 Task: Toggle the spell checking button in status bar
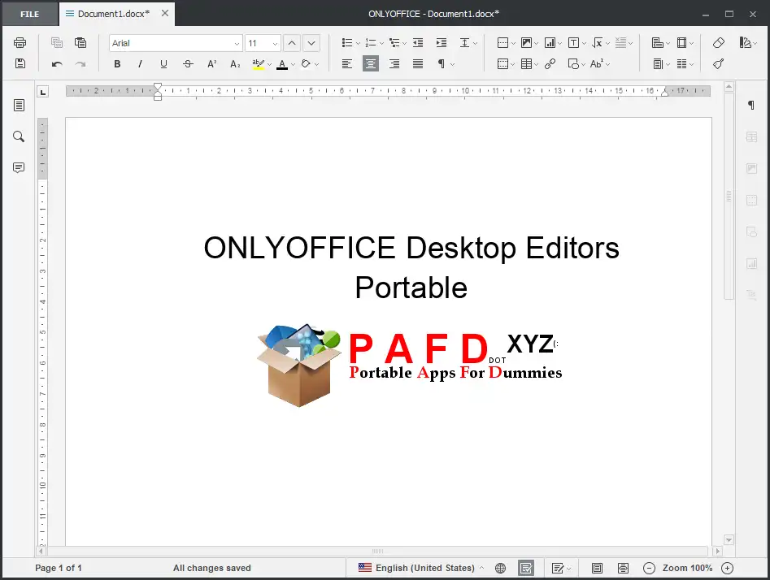point(526,569)
